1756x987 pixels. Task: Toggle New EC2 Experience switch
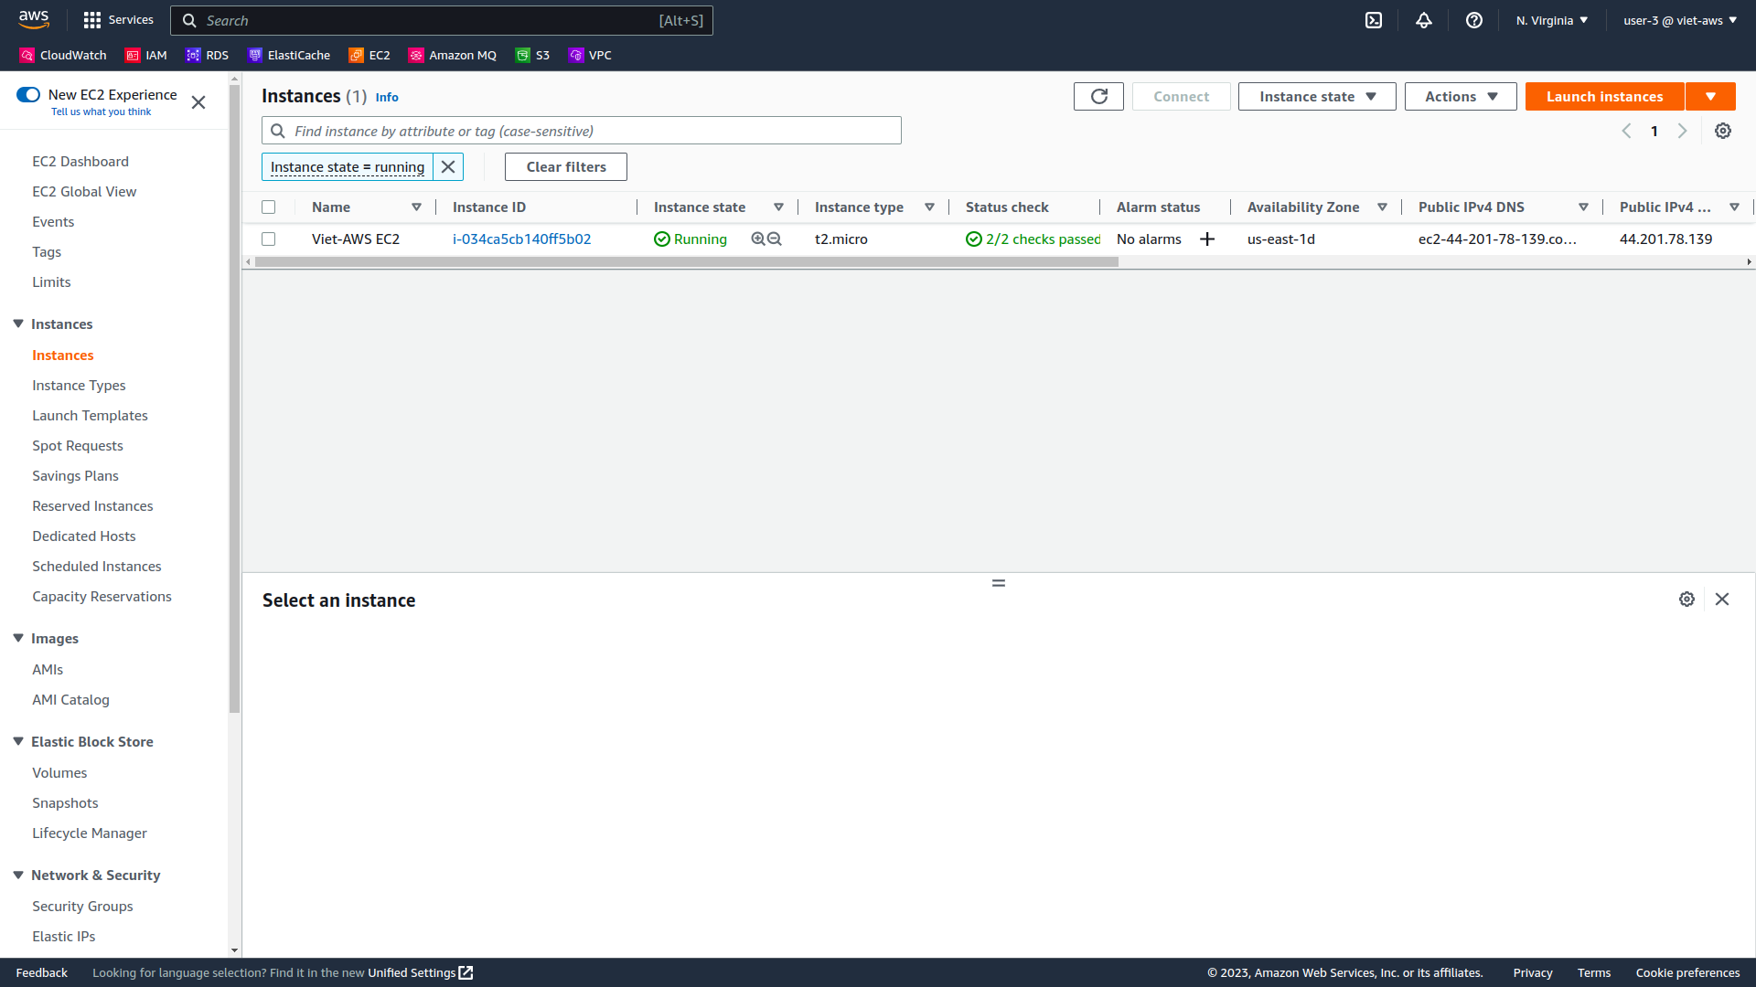[28, 94]
